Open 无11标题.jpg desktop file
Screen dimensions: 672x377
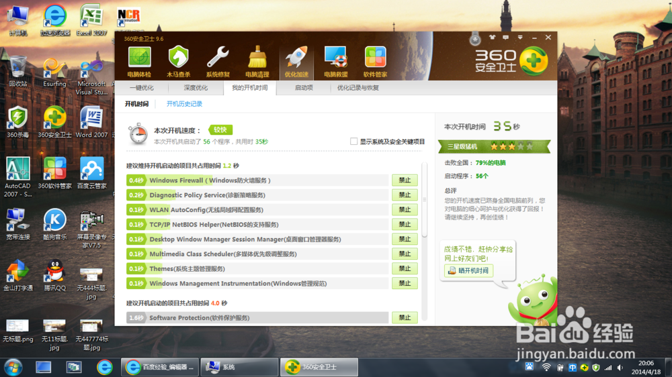click(54, 335)
